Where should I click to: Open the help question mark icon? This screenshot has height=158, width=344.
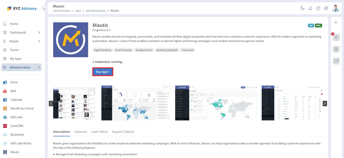coord(318,8)
